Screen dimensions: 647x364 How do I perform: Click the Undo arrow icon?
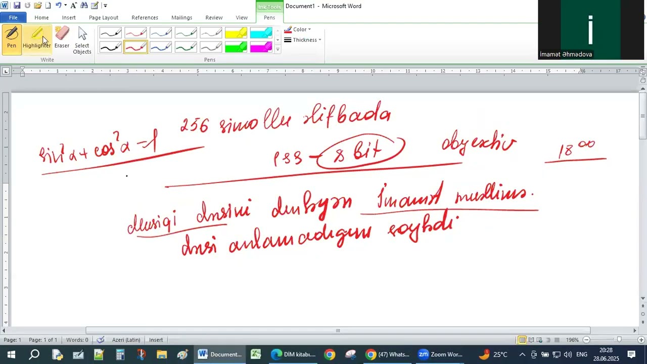58,6
